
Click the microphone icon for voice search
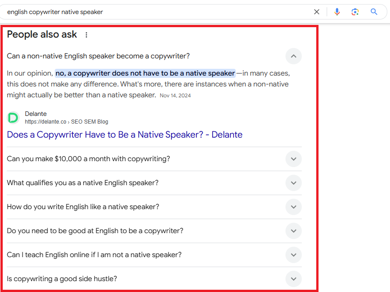click(337, 11)
